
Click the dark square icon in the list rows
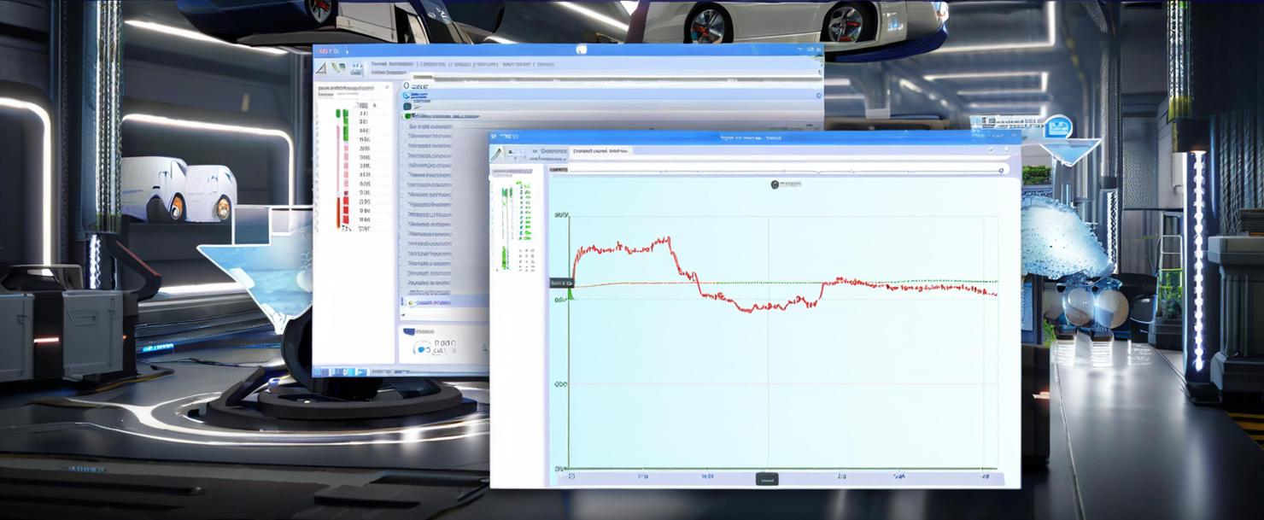(x=407, y=107)
